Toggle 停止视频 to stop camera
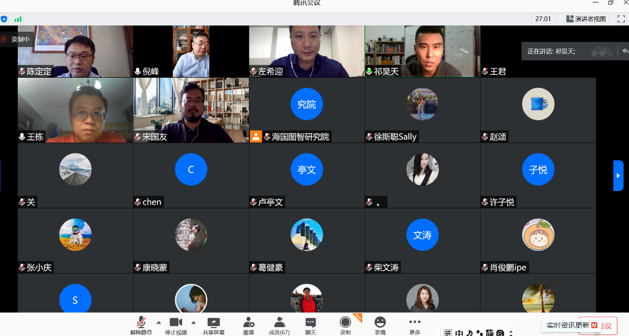 pos(176,325)
